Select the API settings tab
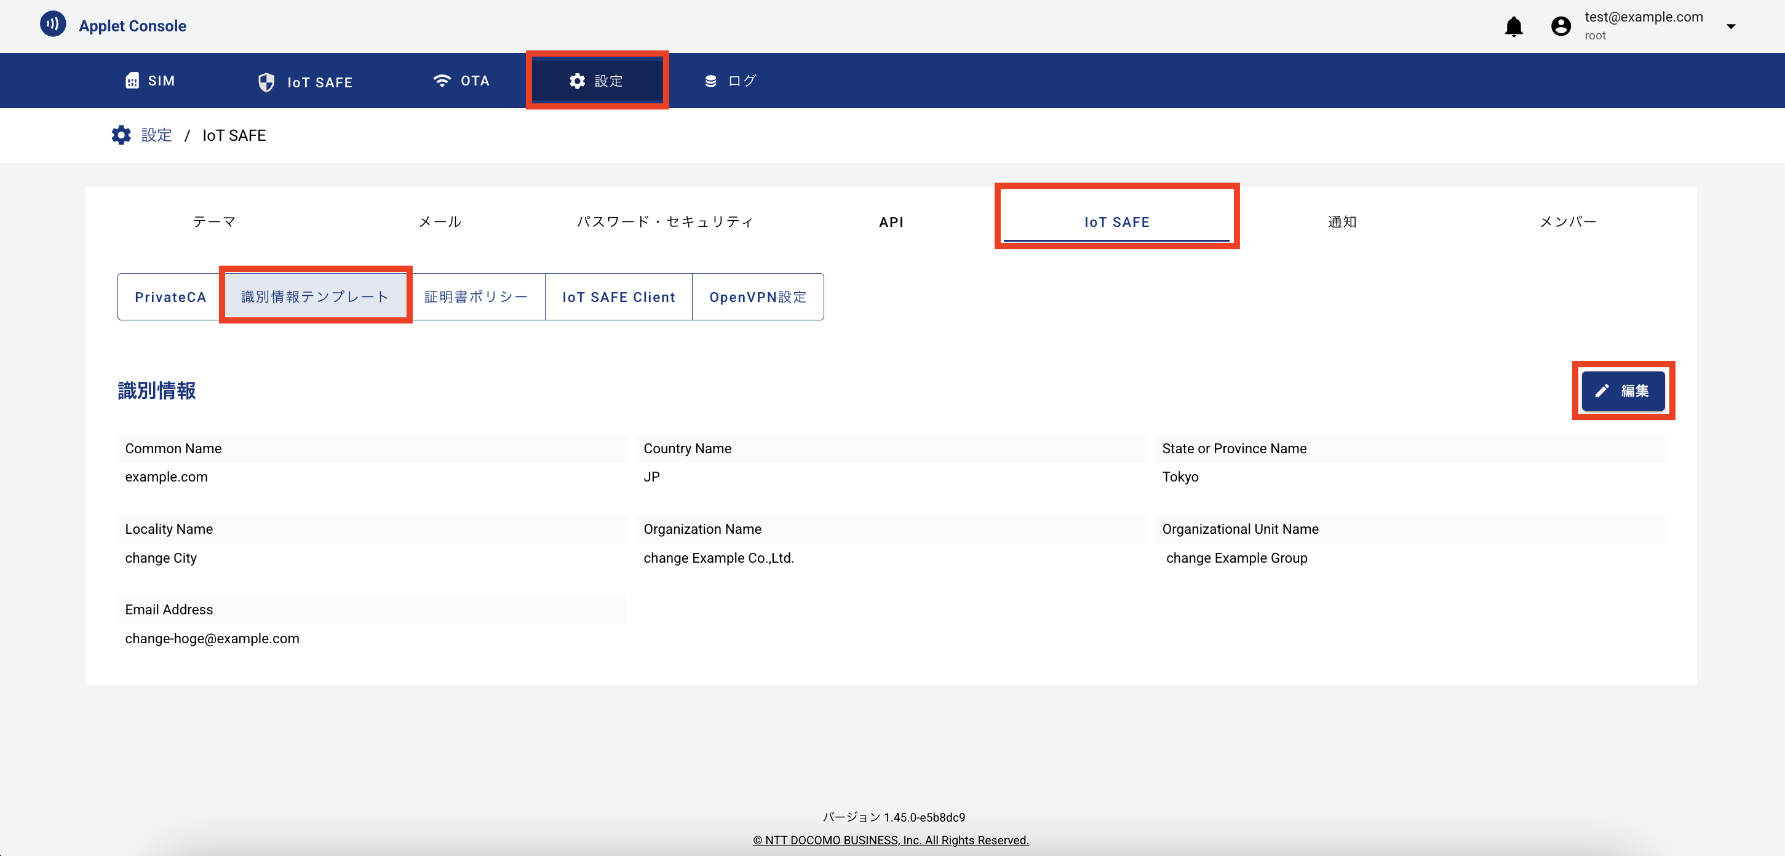The image size is (1785, 856). [891, 221]
